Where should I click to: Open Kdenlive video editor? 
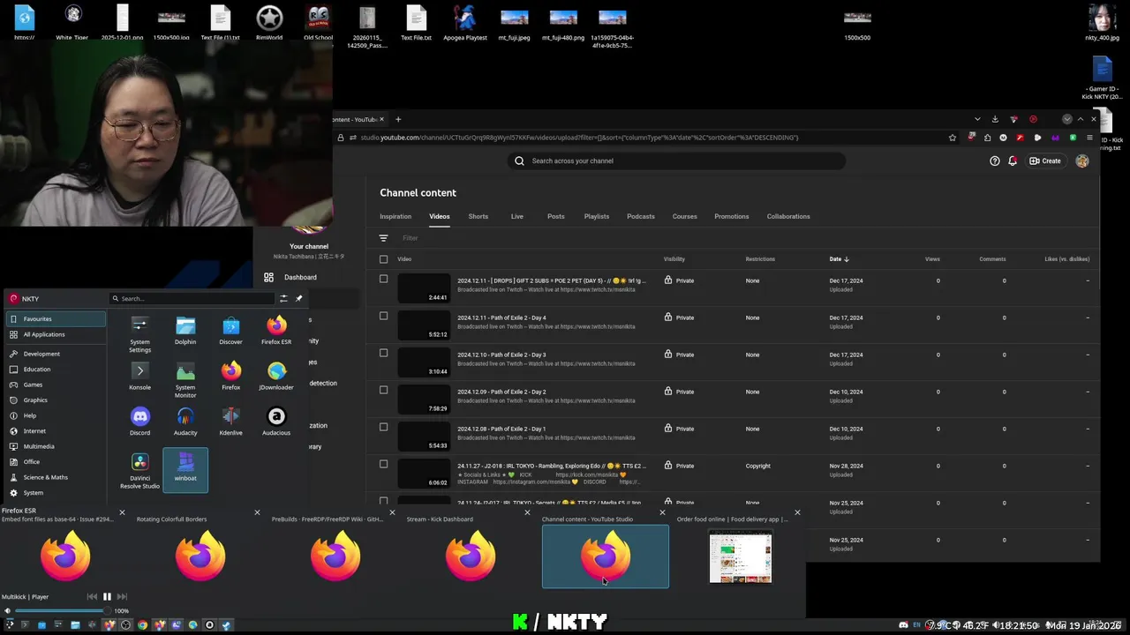[230, 422]
